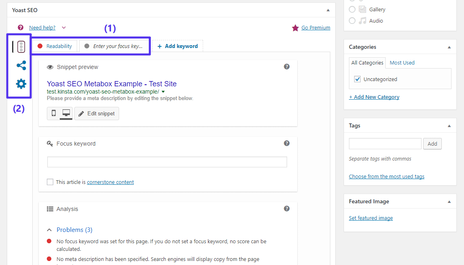Open the cornerstone content link

(110, 182)
